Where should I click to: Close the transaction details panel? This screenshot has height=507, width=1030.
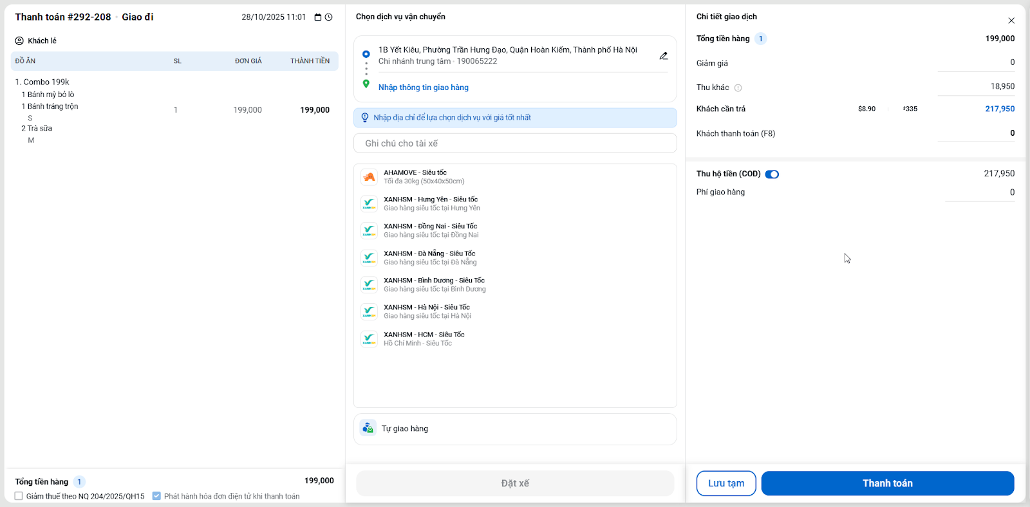click(1011, 21)
